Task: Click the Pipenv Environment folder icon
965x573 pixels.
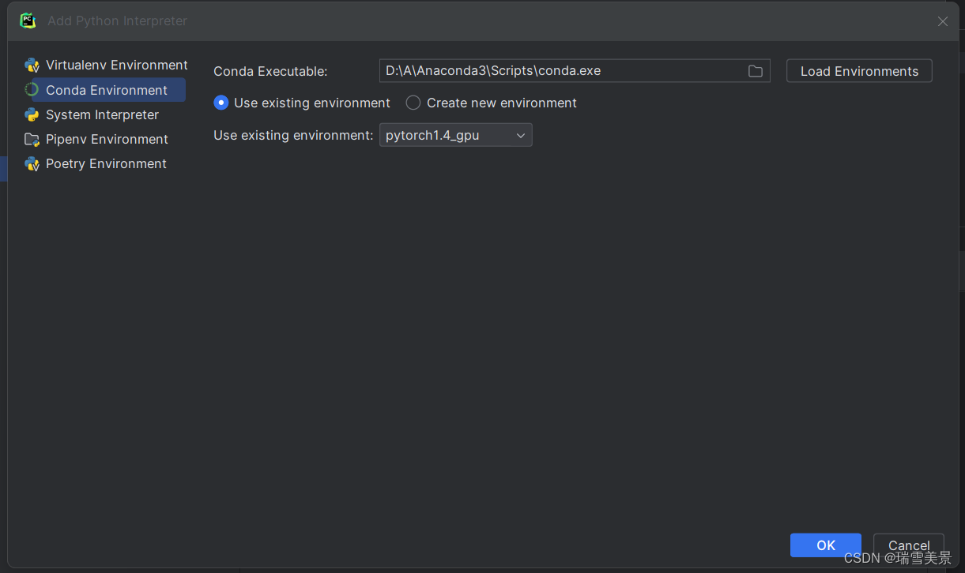Action: [32, 139]
